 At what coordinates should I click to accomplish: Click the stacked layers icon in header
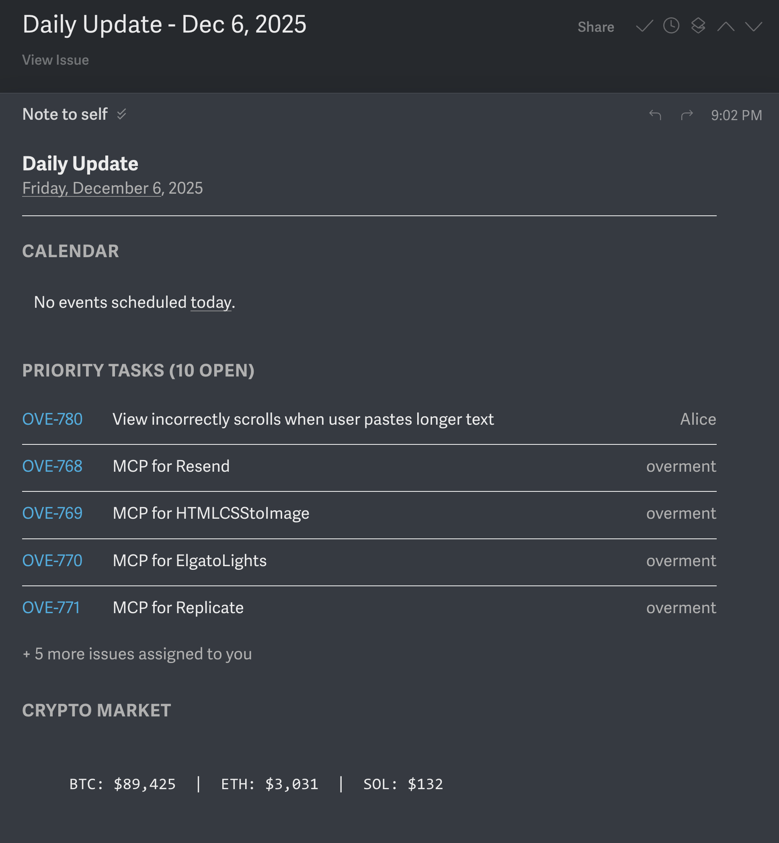698,26
